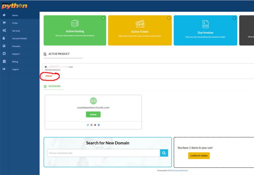Click the Active Tickets card description text
254x175 pixels.
coord(140,36)
